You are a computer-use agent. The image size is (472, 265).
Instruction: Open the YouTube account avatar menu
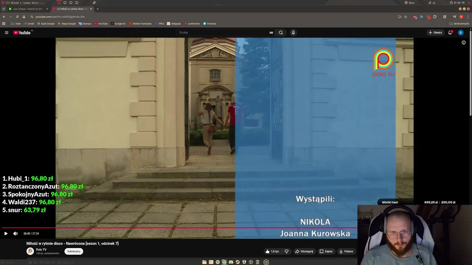460,32
